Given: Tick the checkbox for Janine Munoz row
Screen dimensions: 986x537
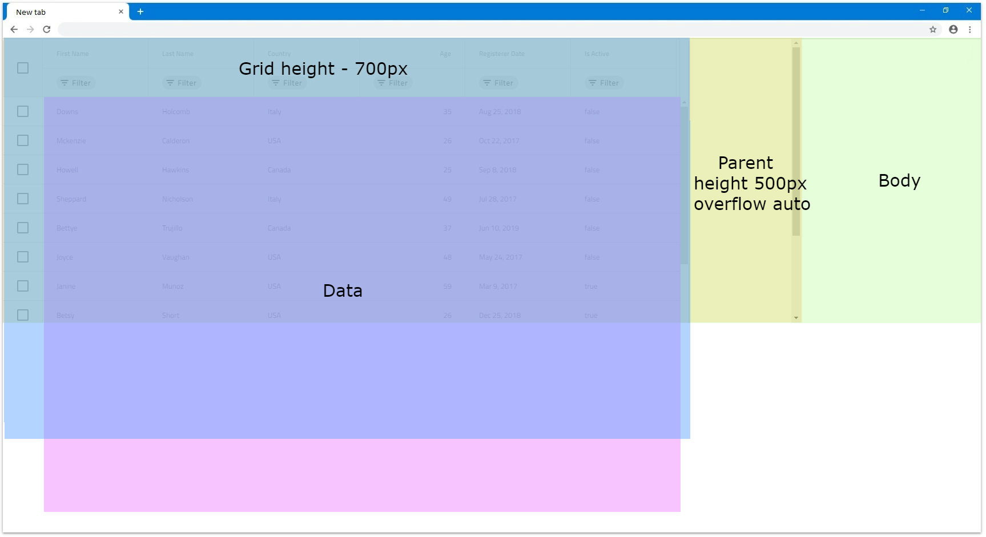Looking at the screenshot, I should (x=23, y=286).
